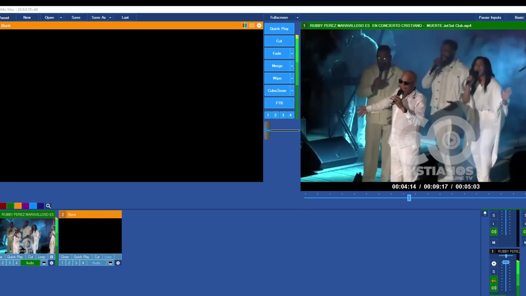Select the purple category color swatch
Screen dimensions: 526x296
(x=25, y=206)
